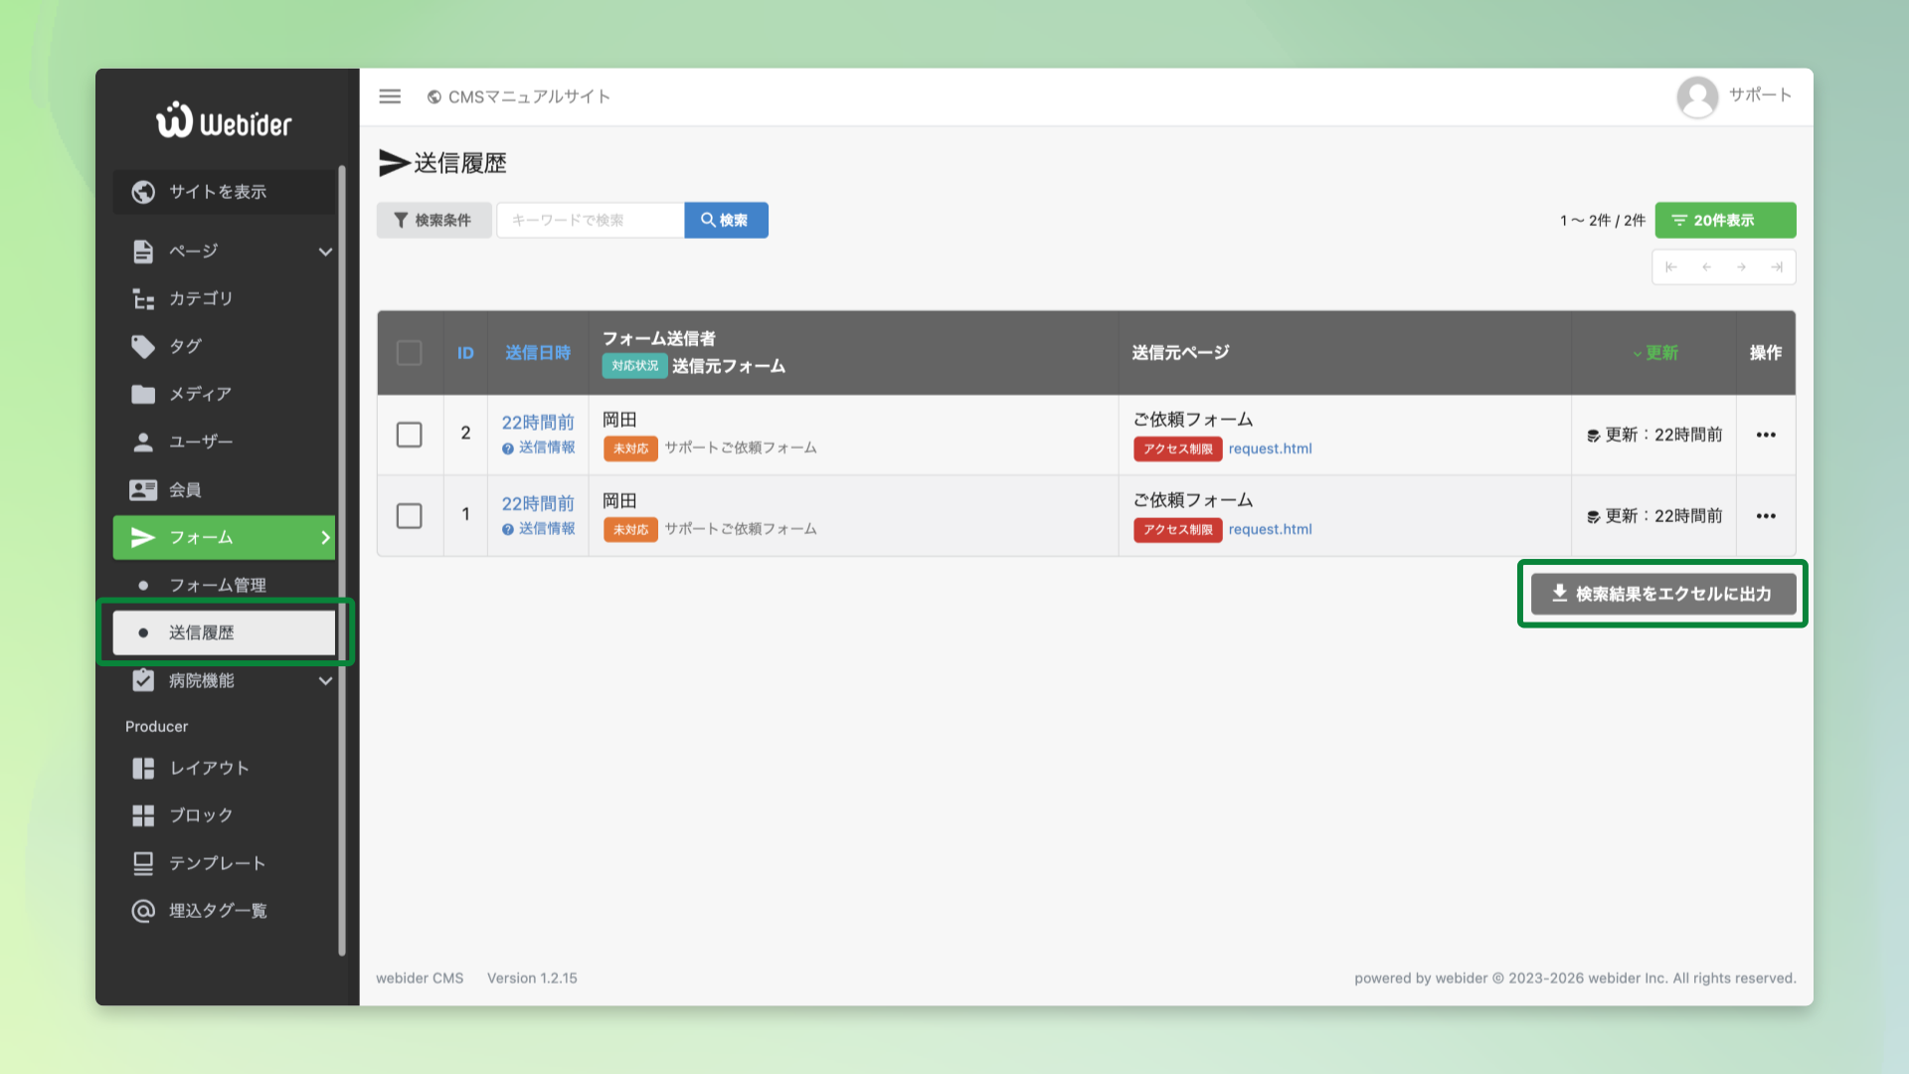Open actions menu for row ID 2
This screenshot has height=1074, width=1909.
(1766, 435)
